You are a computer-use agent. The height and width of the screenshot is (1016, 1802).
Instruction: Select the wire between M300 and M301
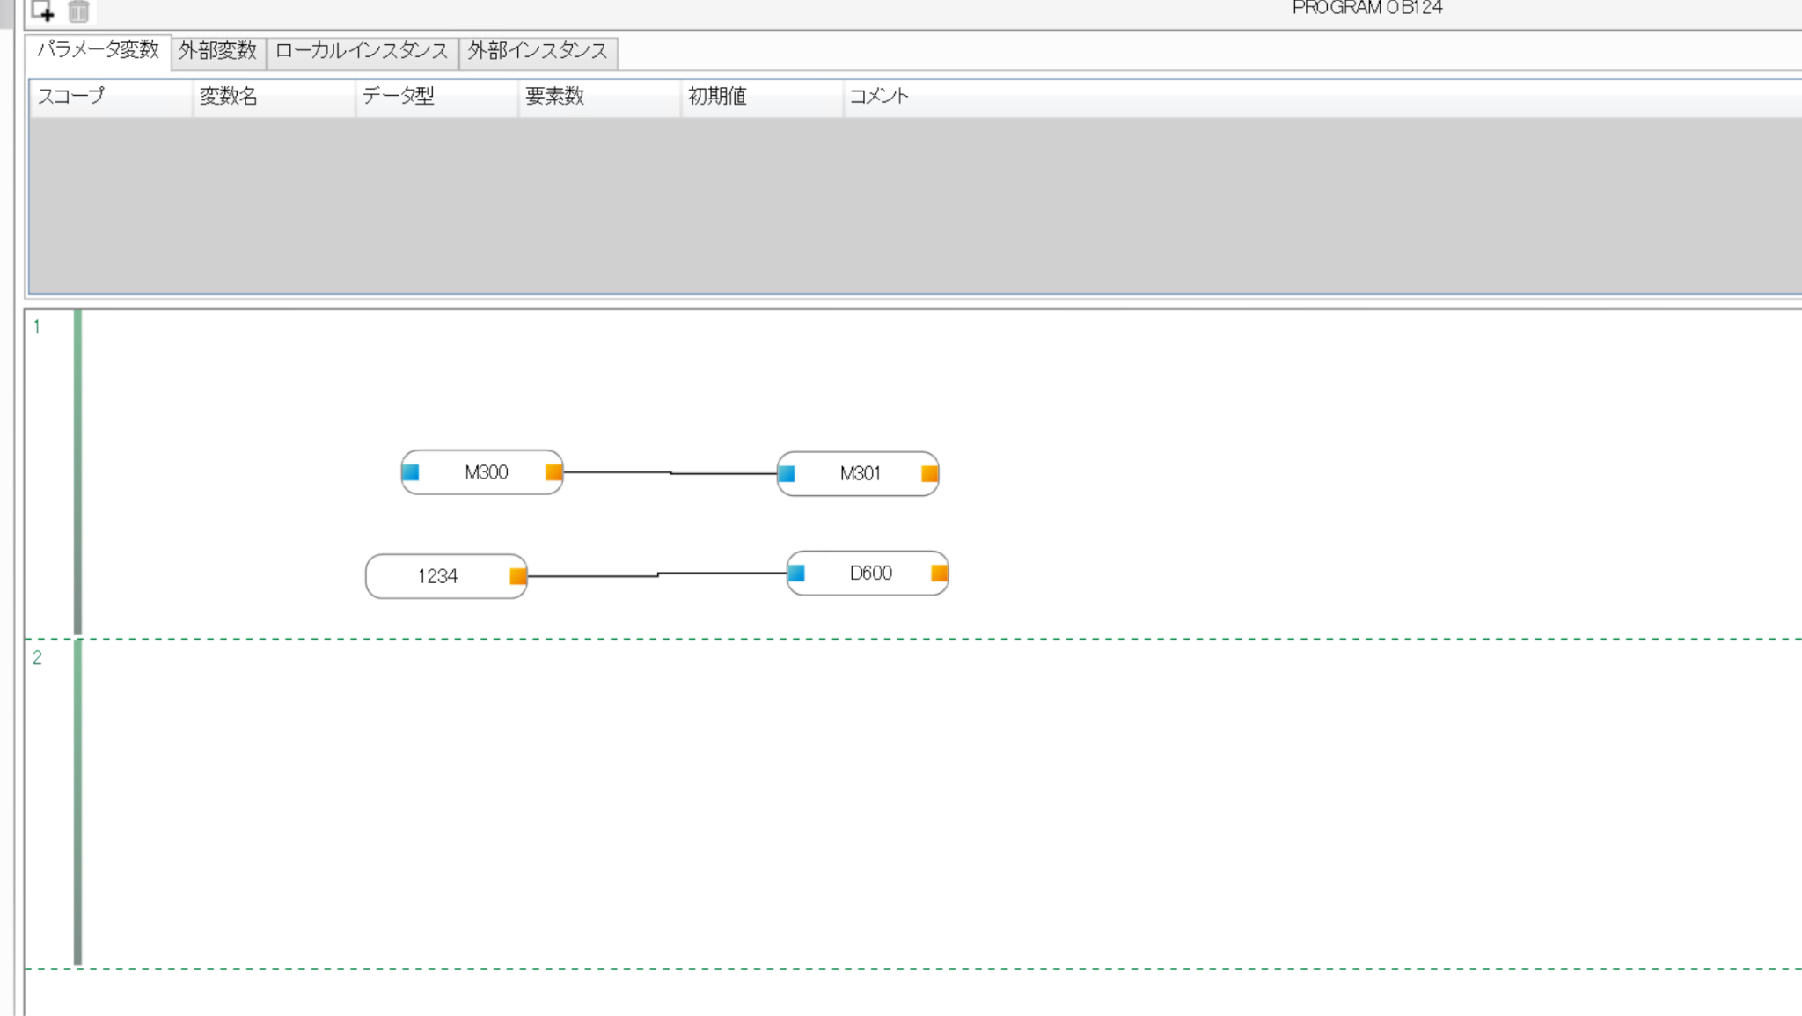point(616,472)
